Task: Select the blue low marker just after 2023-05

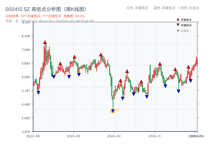Action: [79, 75]
